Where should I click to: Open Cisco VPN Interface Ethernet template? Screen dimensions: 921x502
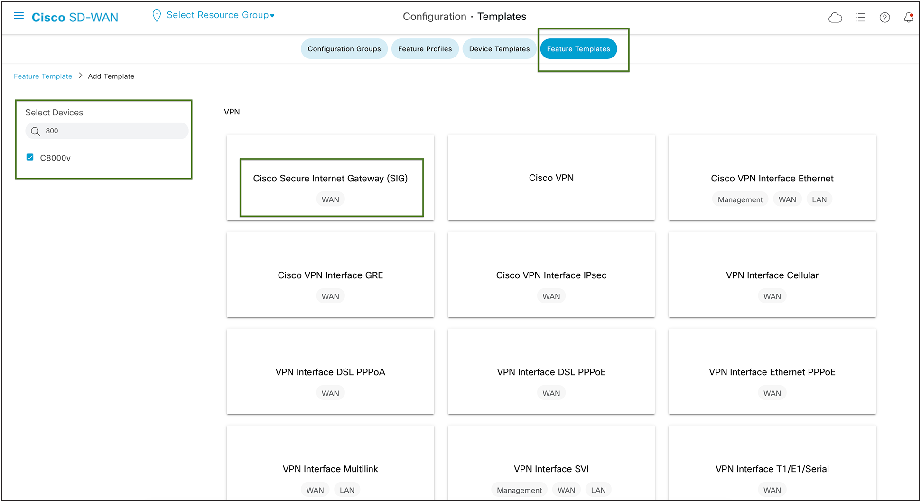(772, 178)
